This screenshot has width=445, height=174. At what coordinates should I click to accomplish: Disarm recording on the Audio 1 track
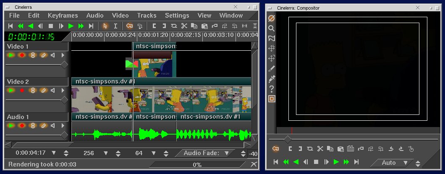22,125
